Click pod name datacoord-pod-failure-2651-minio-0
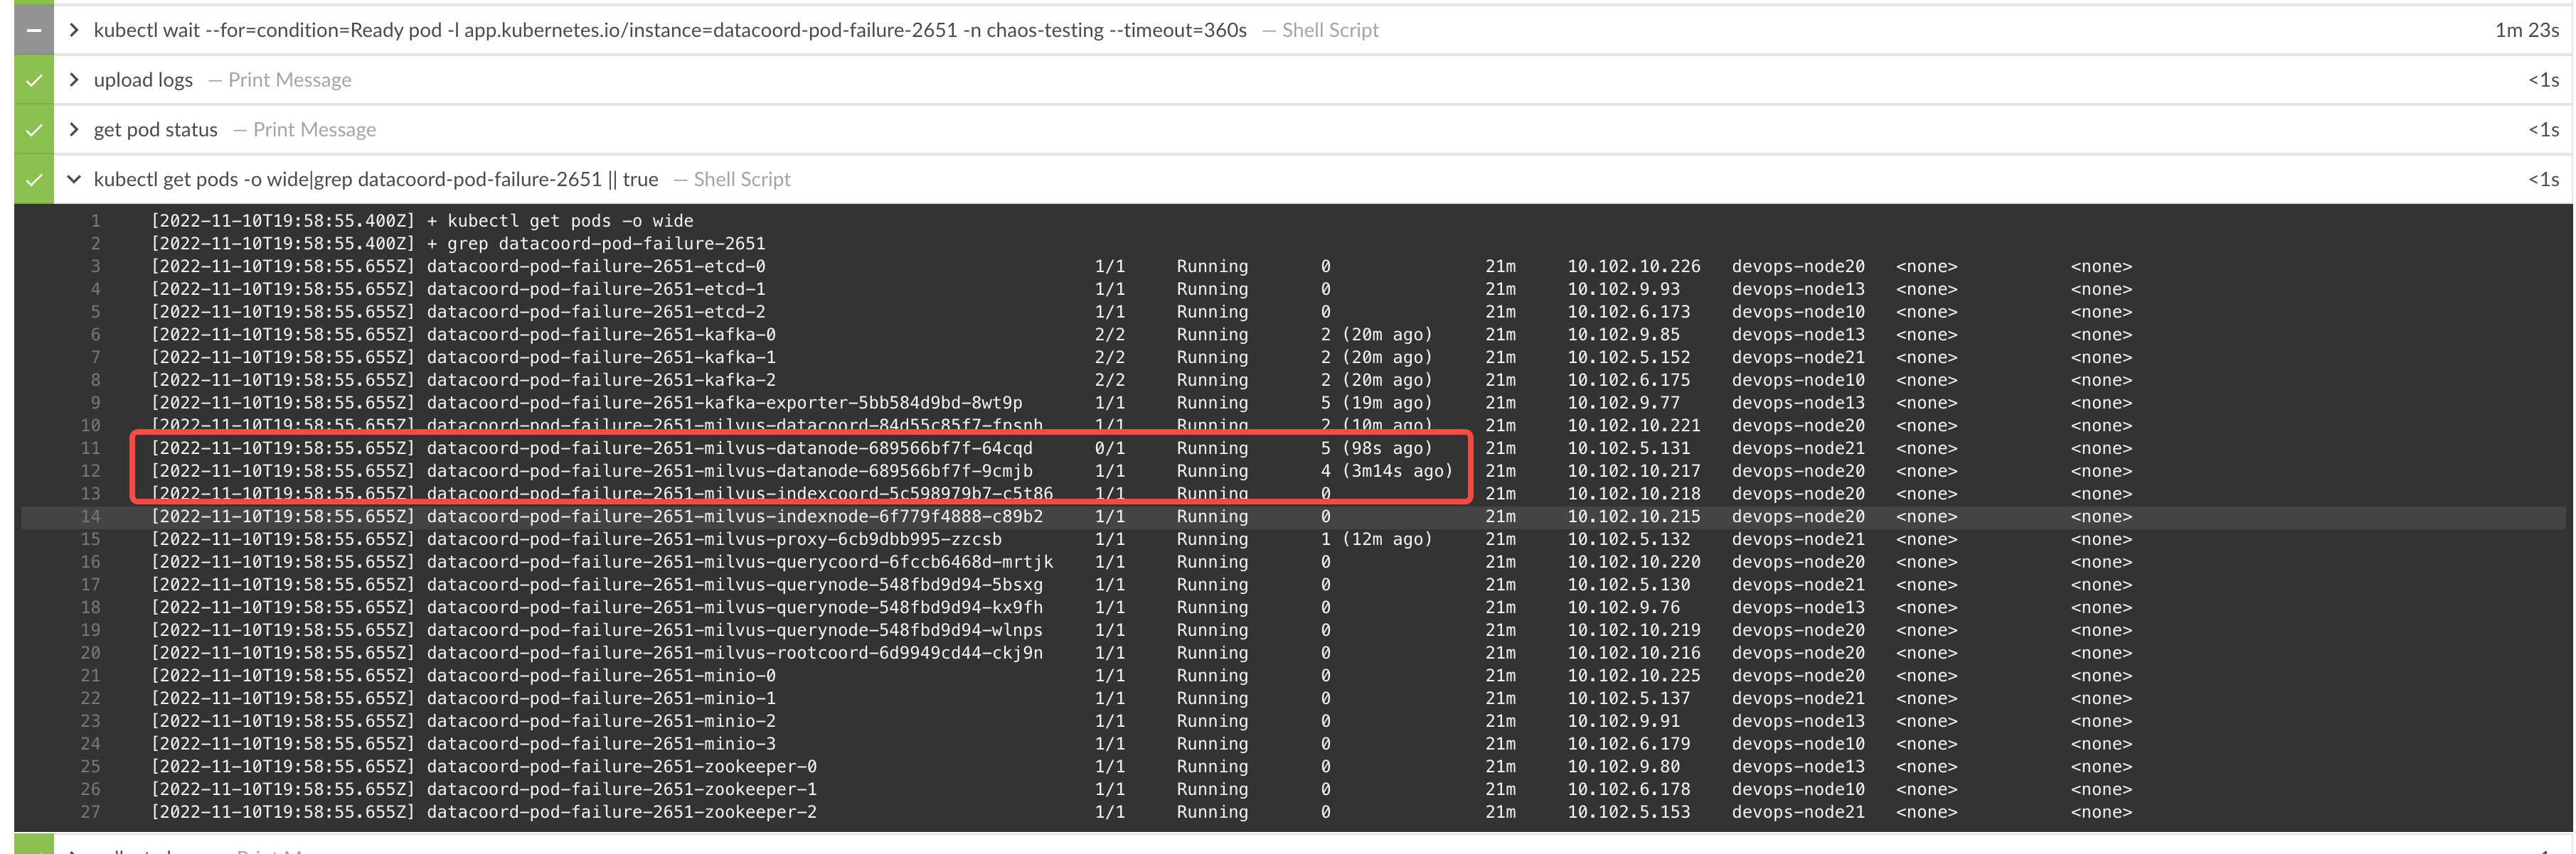2576x854 pixels. [601, 676]
